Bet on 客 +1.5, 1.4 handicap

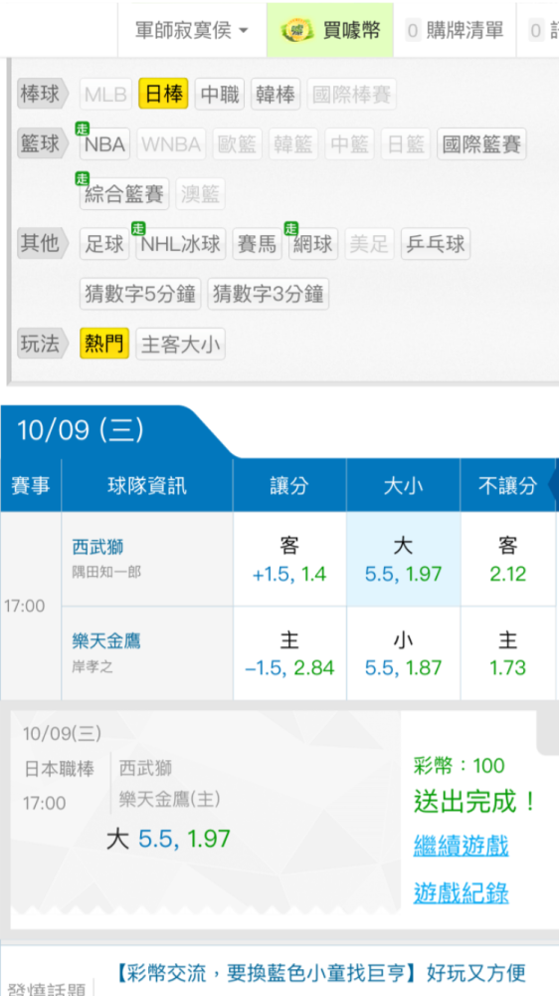[x=289, y=560]
